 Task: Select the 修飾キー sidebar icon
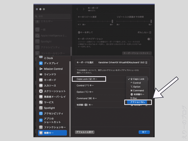41,133
